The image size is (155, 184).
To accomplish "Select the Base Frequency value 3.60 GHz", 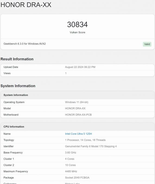I will 71,153.
